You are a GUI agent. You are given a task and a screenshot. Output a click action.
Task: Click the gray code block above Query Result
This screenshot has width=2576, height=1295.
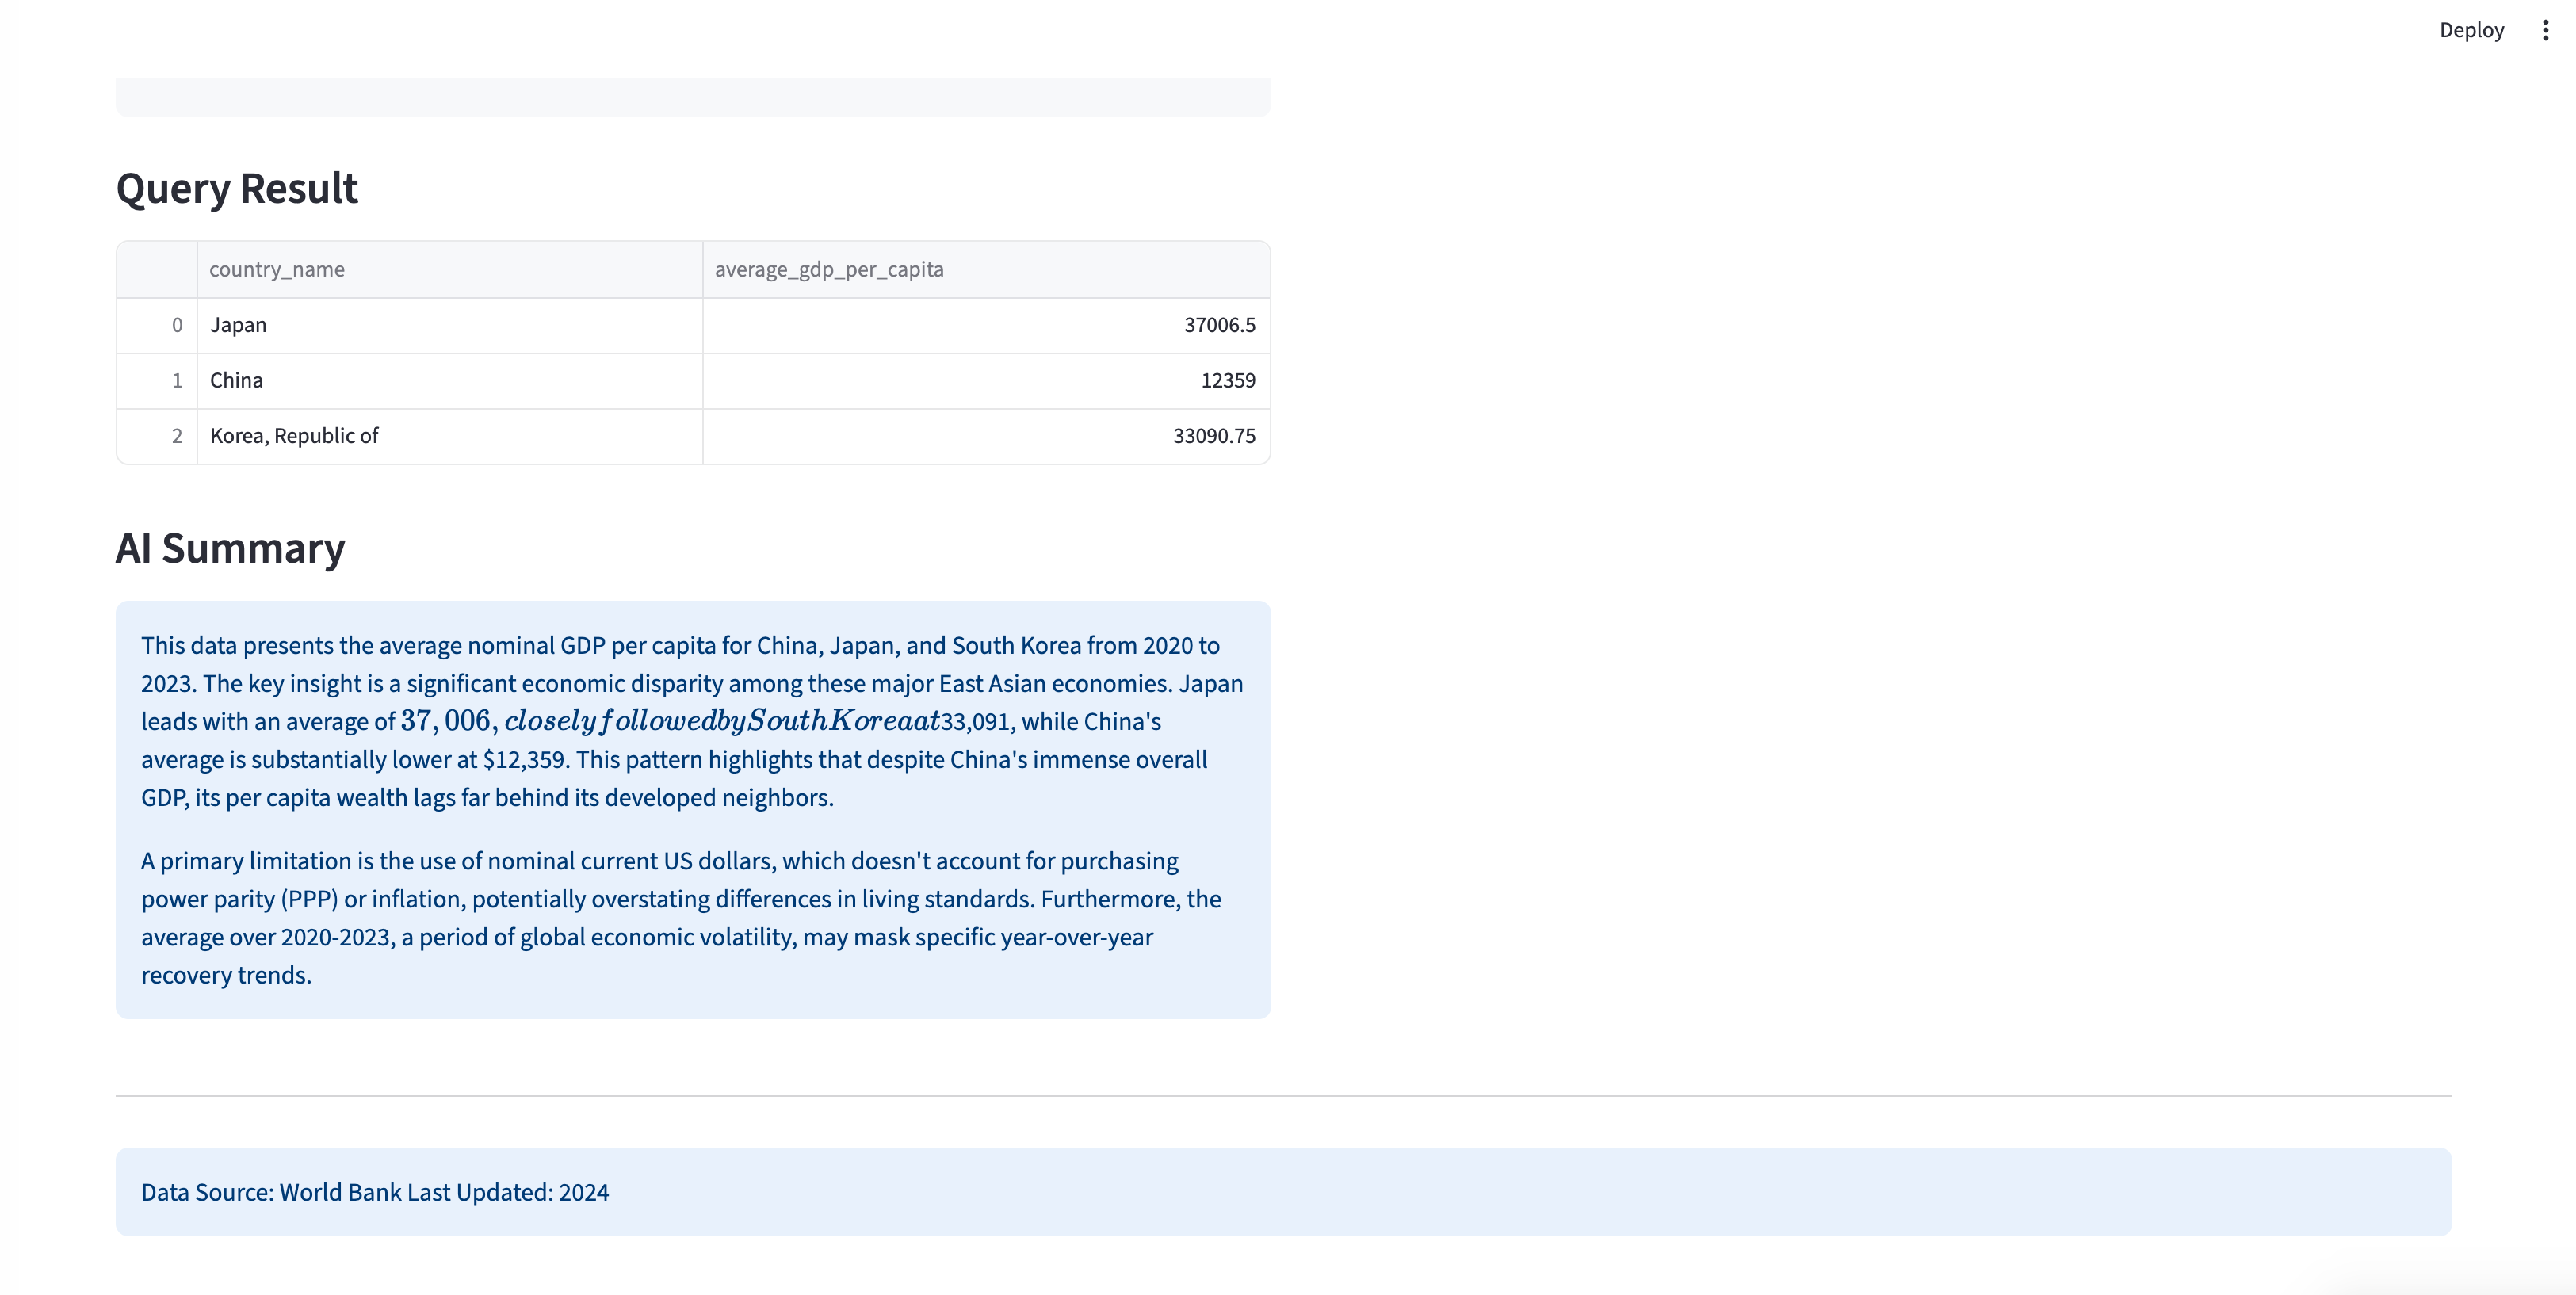pos(692,97)
